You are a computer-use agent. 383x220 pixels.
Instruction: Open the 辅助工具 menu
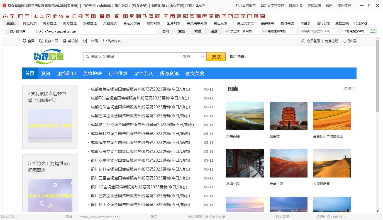pyautogui.click(x=296, y=5)
